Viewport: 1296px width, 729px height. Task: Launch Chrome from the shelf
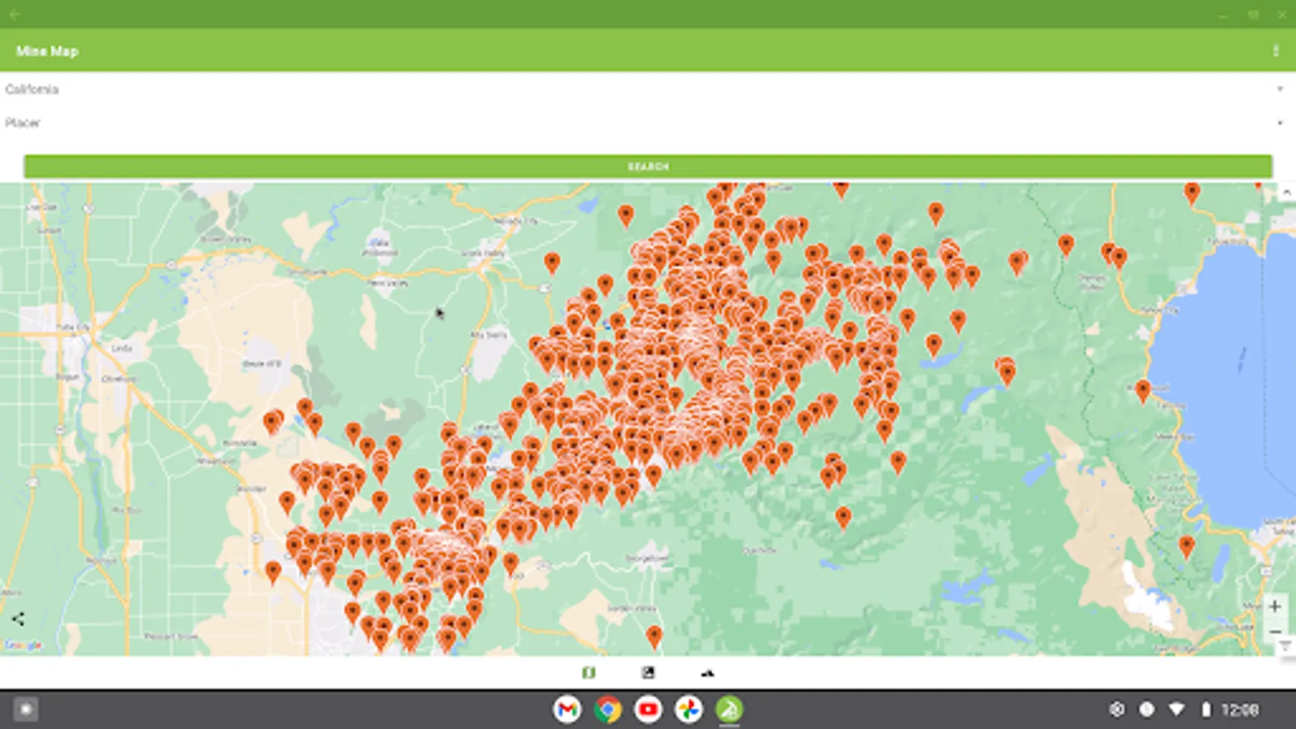coord(607,710)
